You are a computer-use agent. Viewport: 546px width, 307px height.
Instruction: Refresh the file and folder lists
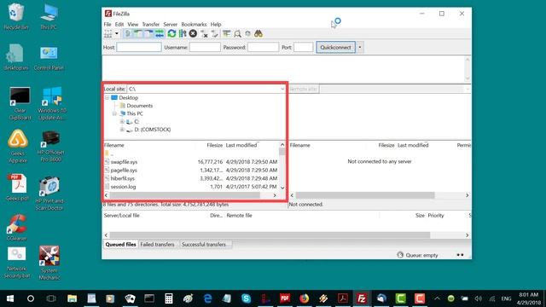(171, 34)
